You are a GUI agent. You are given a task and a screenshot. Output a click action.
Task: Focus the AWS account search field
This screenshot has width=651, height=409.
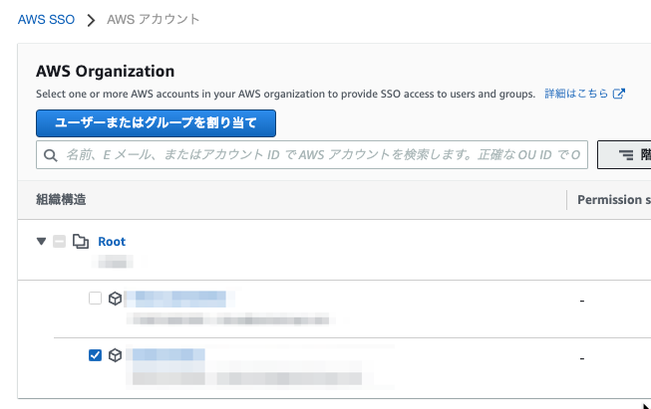(x=312, y=154)
